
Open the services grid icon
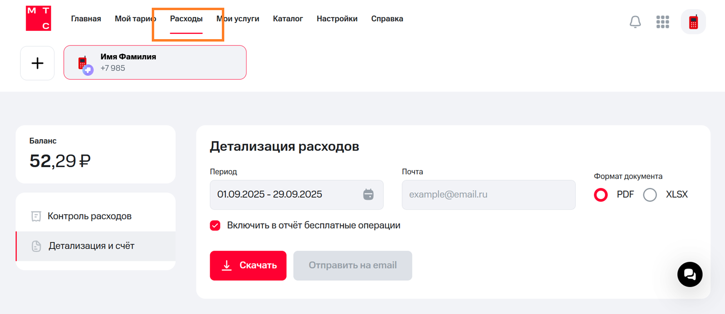coord(663,21)
